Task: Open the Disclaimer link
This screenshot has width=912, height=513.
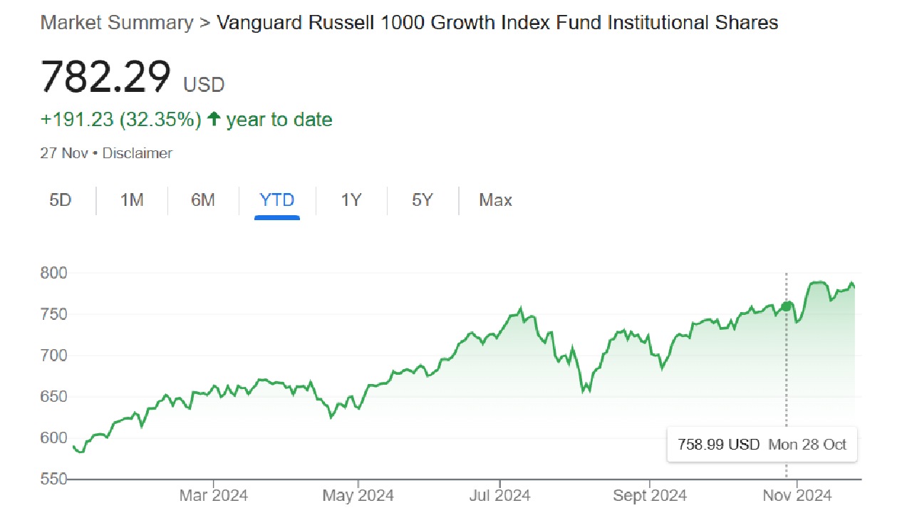Action: (x=138, y=153)
